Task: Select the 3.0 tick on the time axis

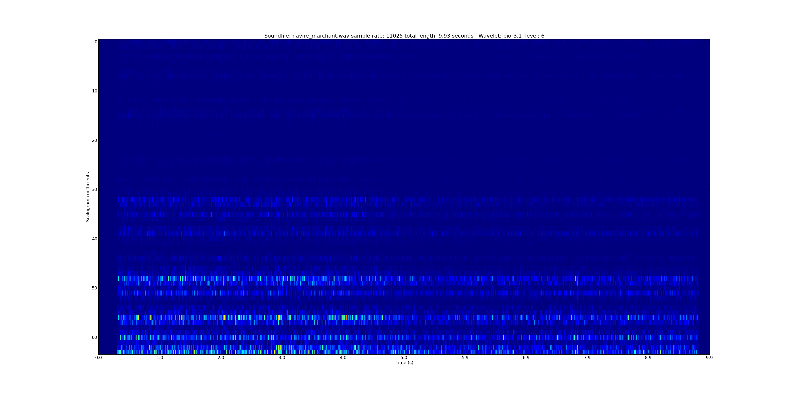Action: click(x=282, y=357)
